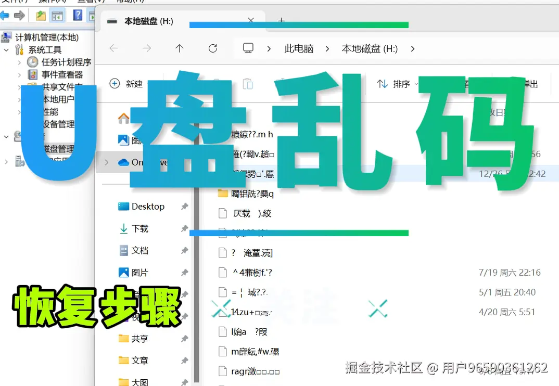This screenshot has width=559, height=386.
Task: Click the Home icon in Explorer sidebar
Action: click(x=123, y=118)
